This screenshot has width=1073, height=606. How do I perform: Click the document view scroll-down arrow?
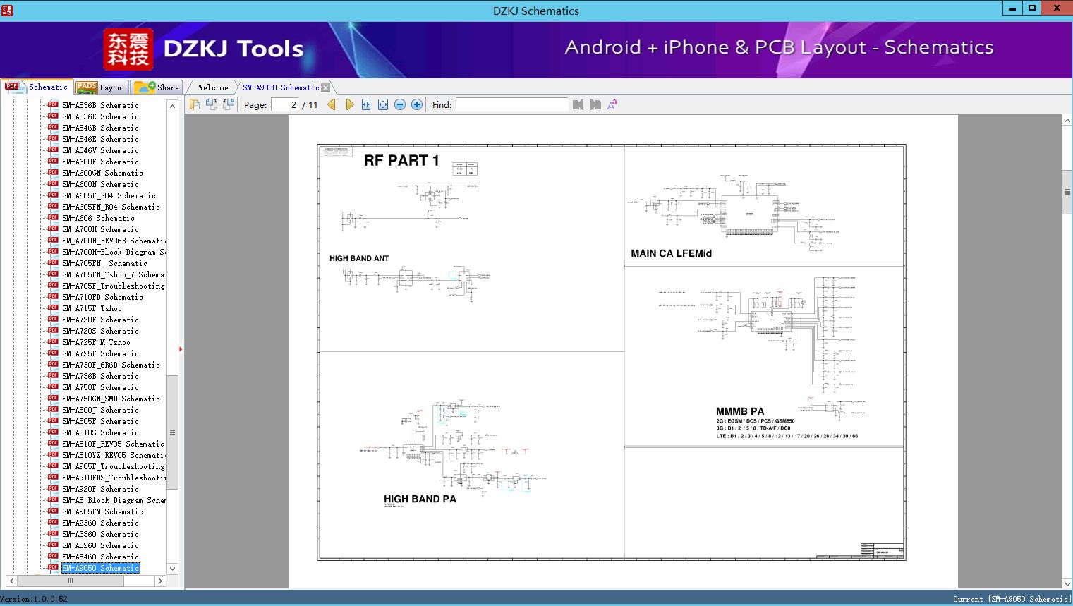coord(1067,583)
